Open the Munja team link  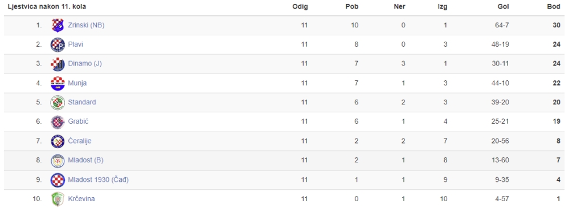pos(77,83)
